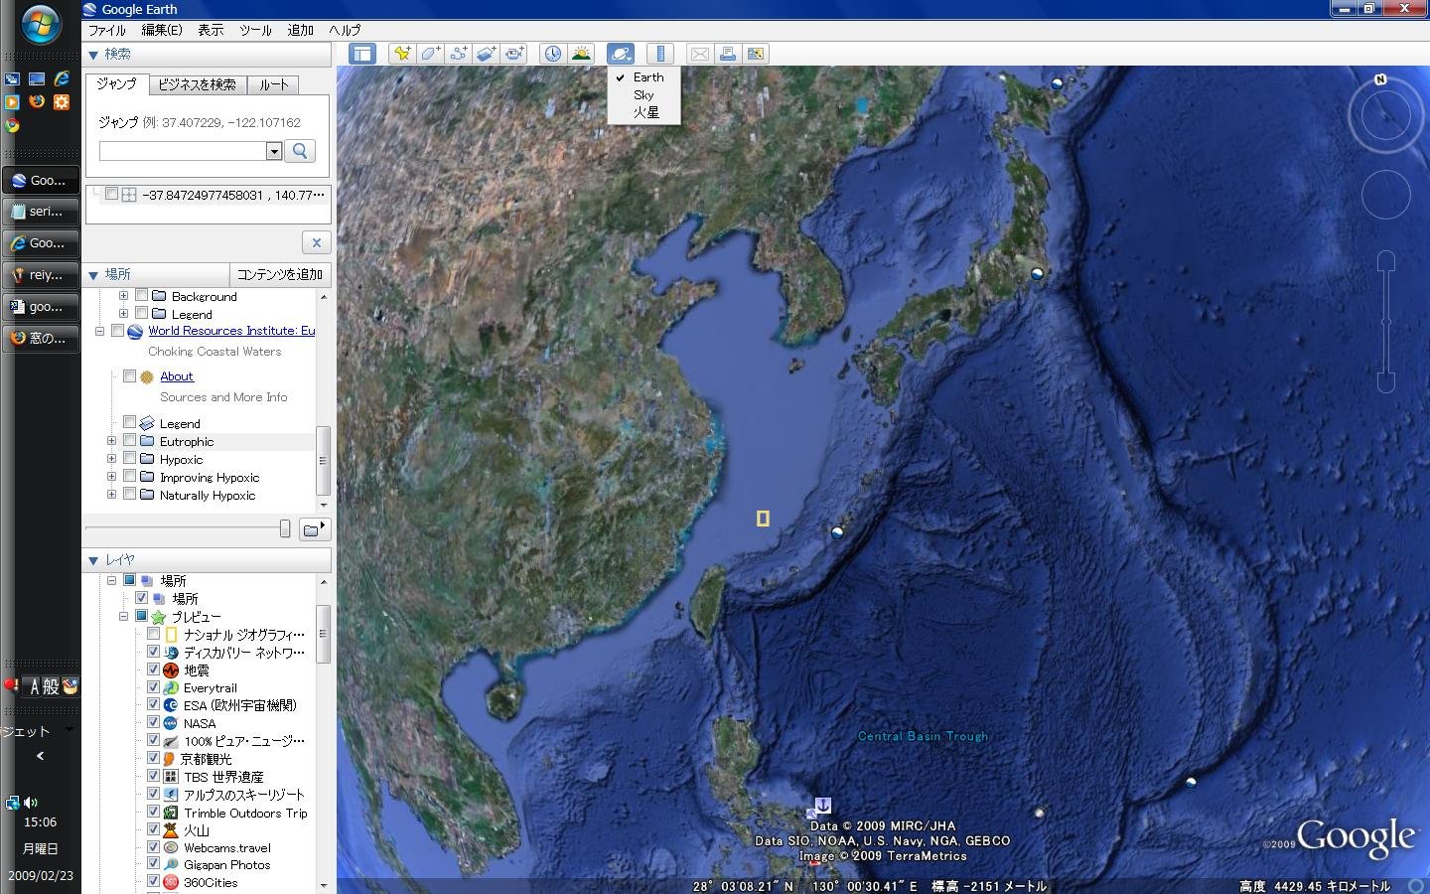Toggle the sidebar panel toolbar button
Screen dimensions: 1430x894
click(x=362, y=54)
